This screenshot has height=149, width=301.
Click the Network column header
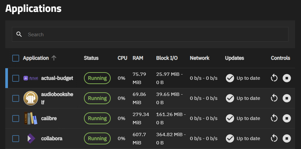200,58
